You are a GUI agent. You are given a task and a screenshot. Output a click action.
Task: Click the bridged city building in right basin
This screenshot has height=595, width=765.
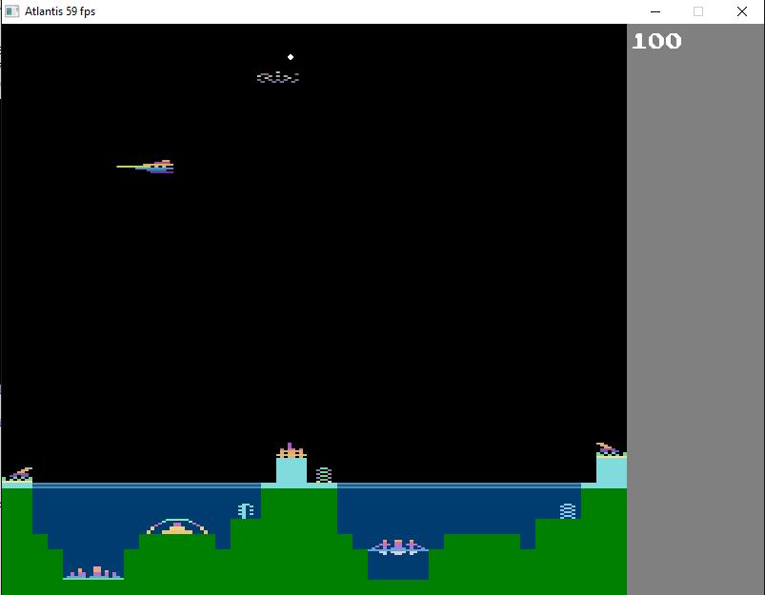click(x=398, y=546)
